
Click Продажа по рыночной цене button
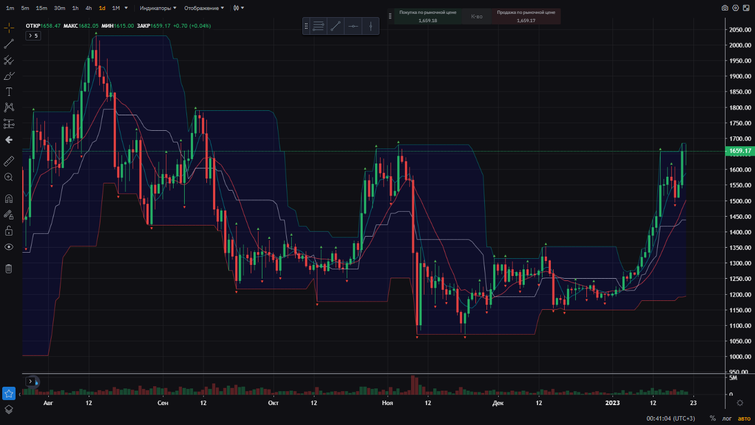pyautogui.click(x=525, y=16)
